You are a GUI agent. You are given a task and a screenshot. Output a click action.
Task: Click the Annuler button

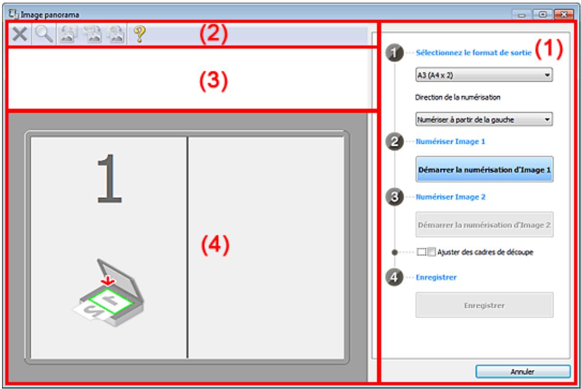pyautogui.click(x=522, y=372)
